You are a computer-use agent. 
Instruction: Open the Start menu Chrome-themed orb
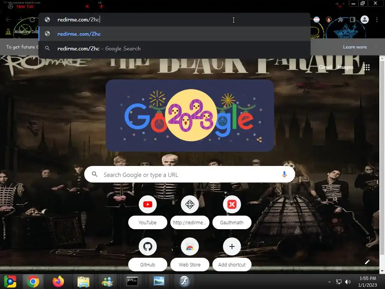pos(10,281)
